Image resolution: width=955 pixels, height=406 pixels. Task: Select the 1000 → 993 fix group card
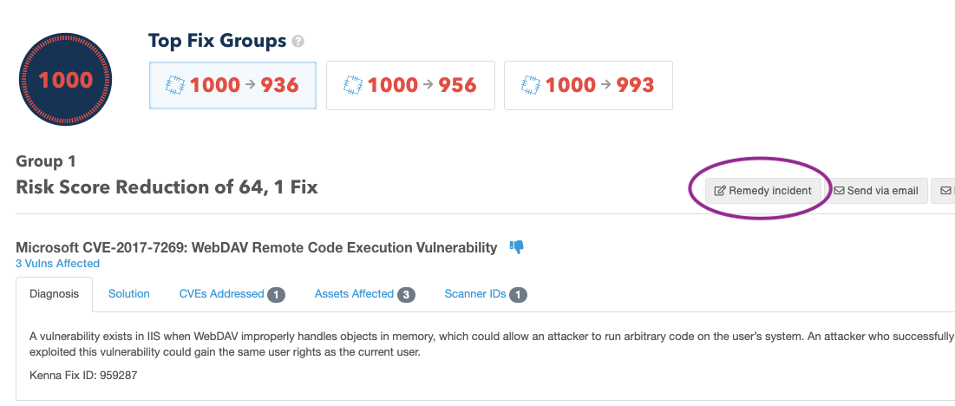click(588, 85)
